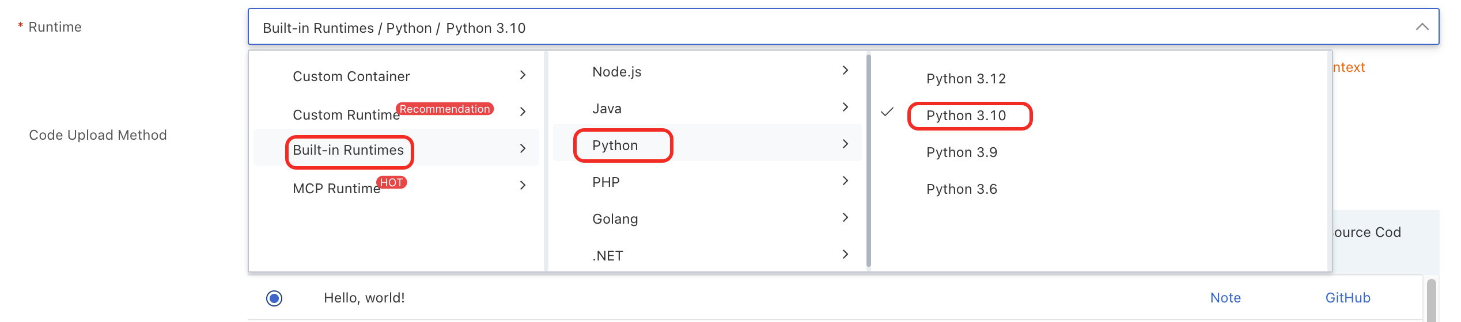Select the Hello, world! radio button
1461x322 pixels.
click(x=274, y=298)
